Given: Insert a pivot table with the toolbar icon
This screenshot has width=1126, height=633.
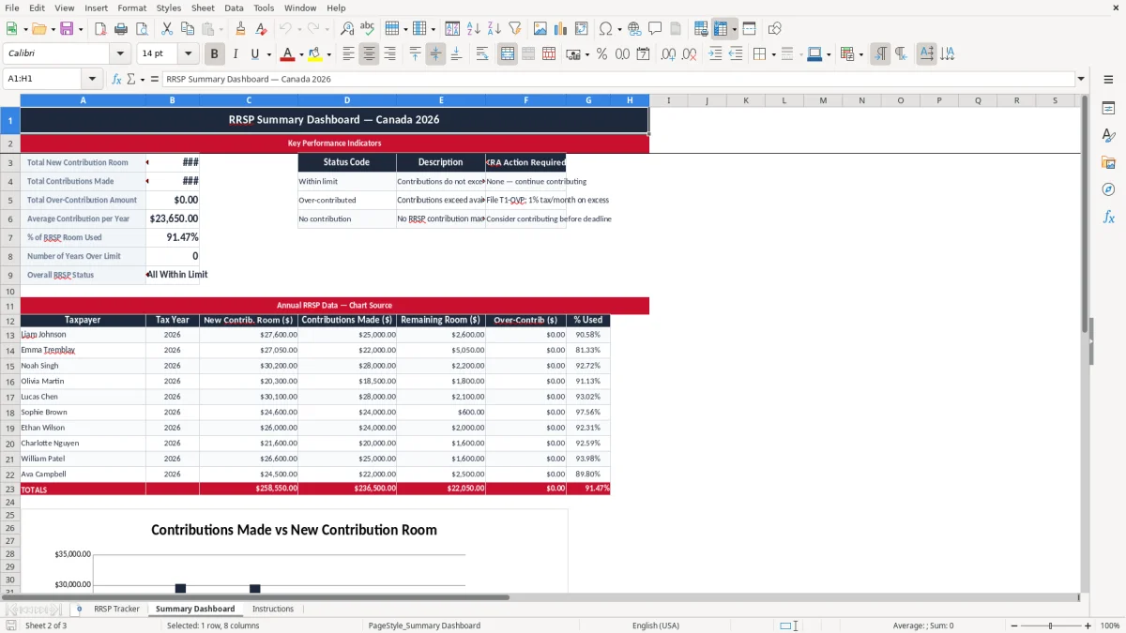Looking at the screenshot, I should pyautogui.click(x=582, y=29).
